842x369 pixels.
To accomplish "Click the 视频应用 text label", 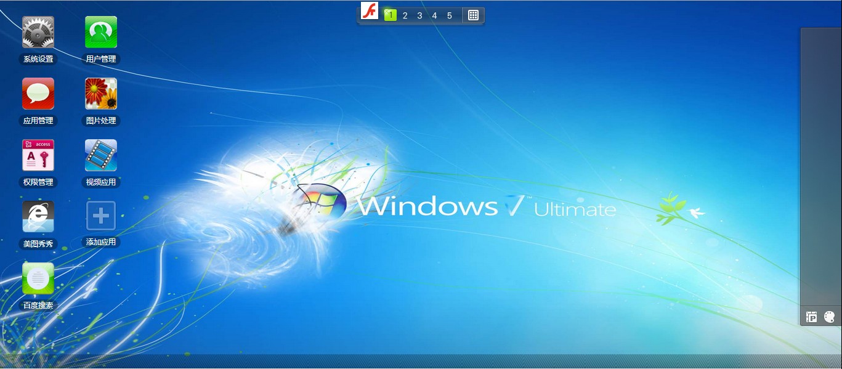I will tap(101, 182).
